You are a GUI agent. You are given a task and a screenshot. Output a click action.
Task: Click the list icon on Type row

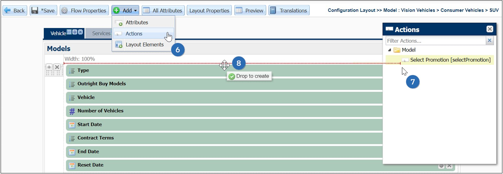72,71
